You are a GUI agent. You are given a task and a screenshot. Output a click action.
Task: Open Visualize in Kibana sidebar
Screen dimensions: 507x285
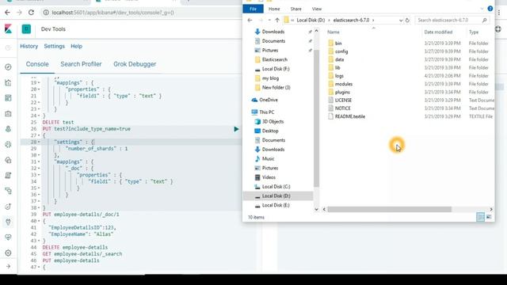pyautogui.click(x=8, y=82)
